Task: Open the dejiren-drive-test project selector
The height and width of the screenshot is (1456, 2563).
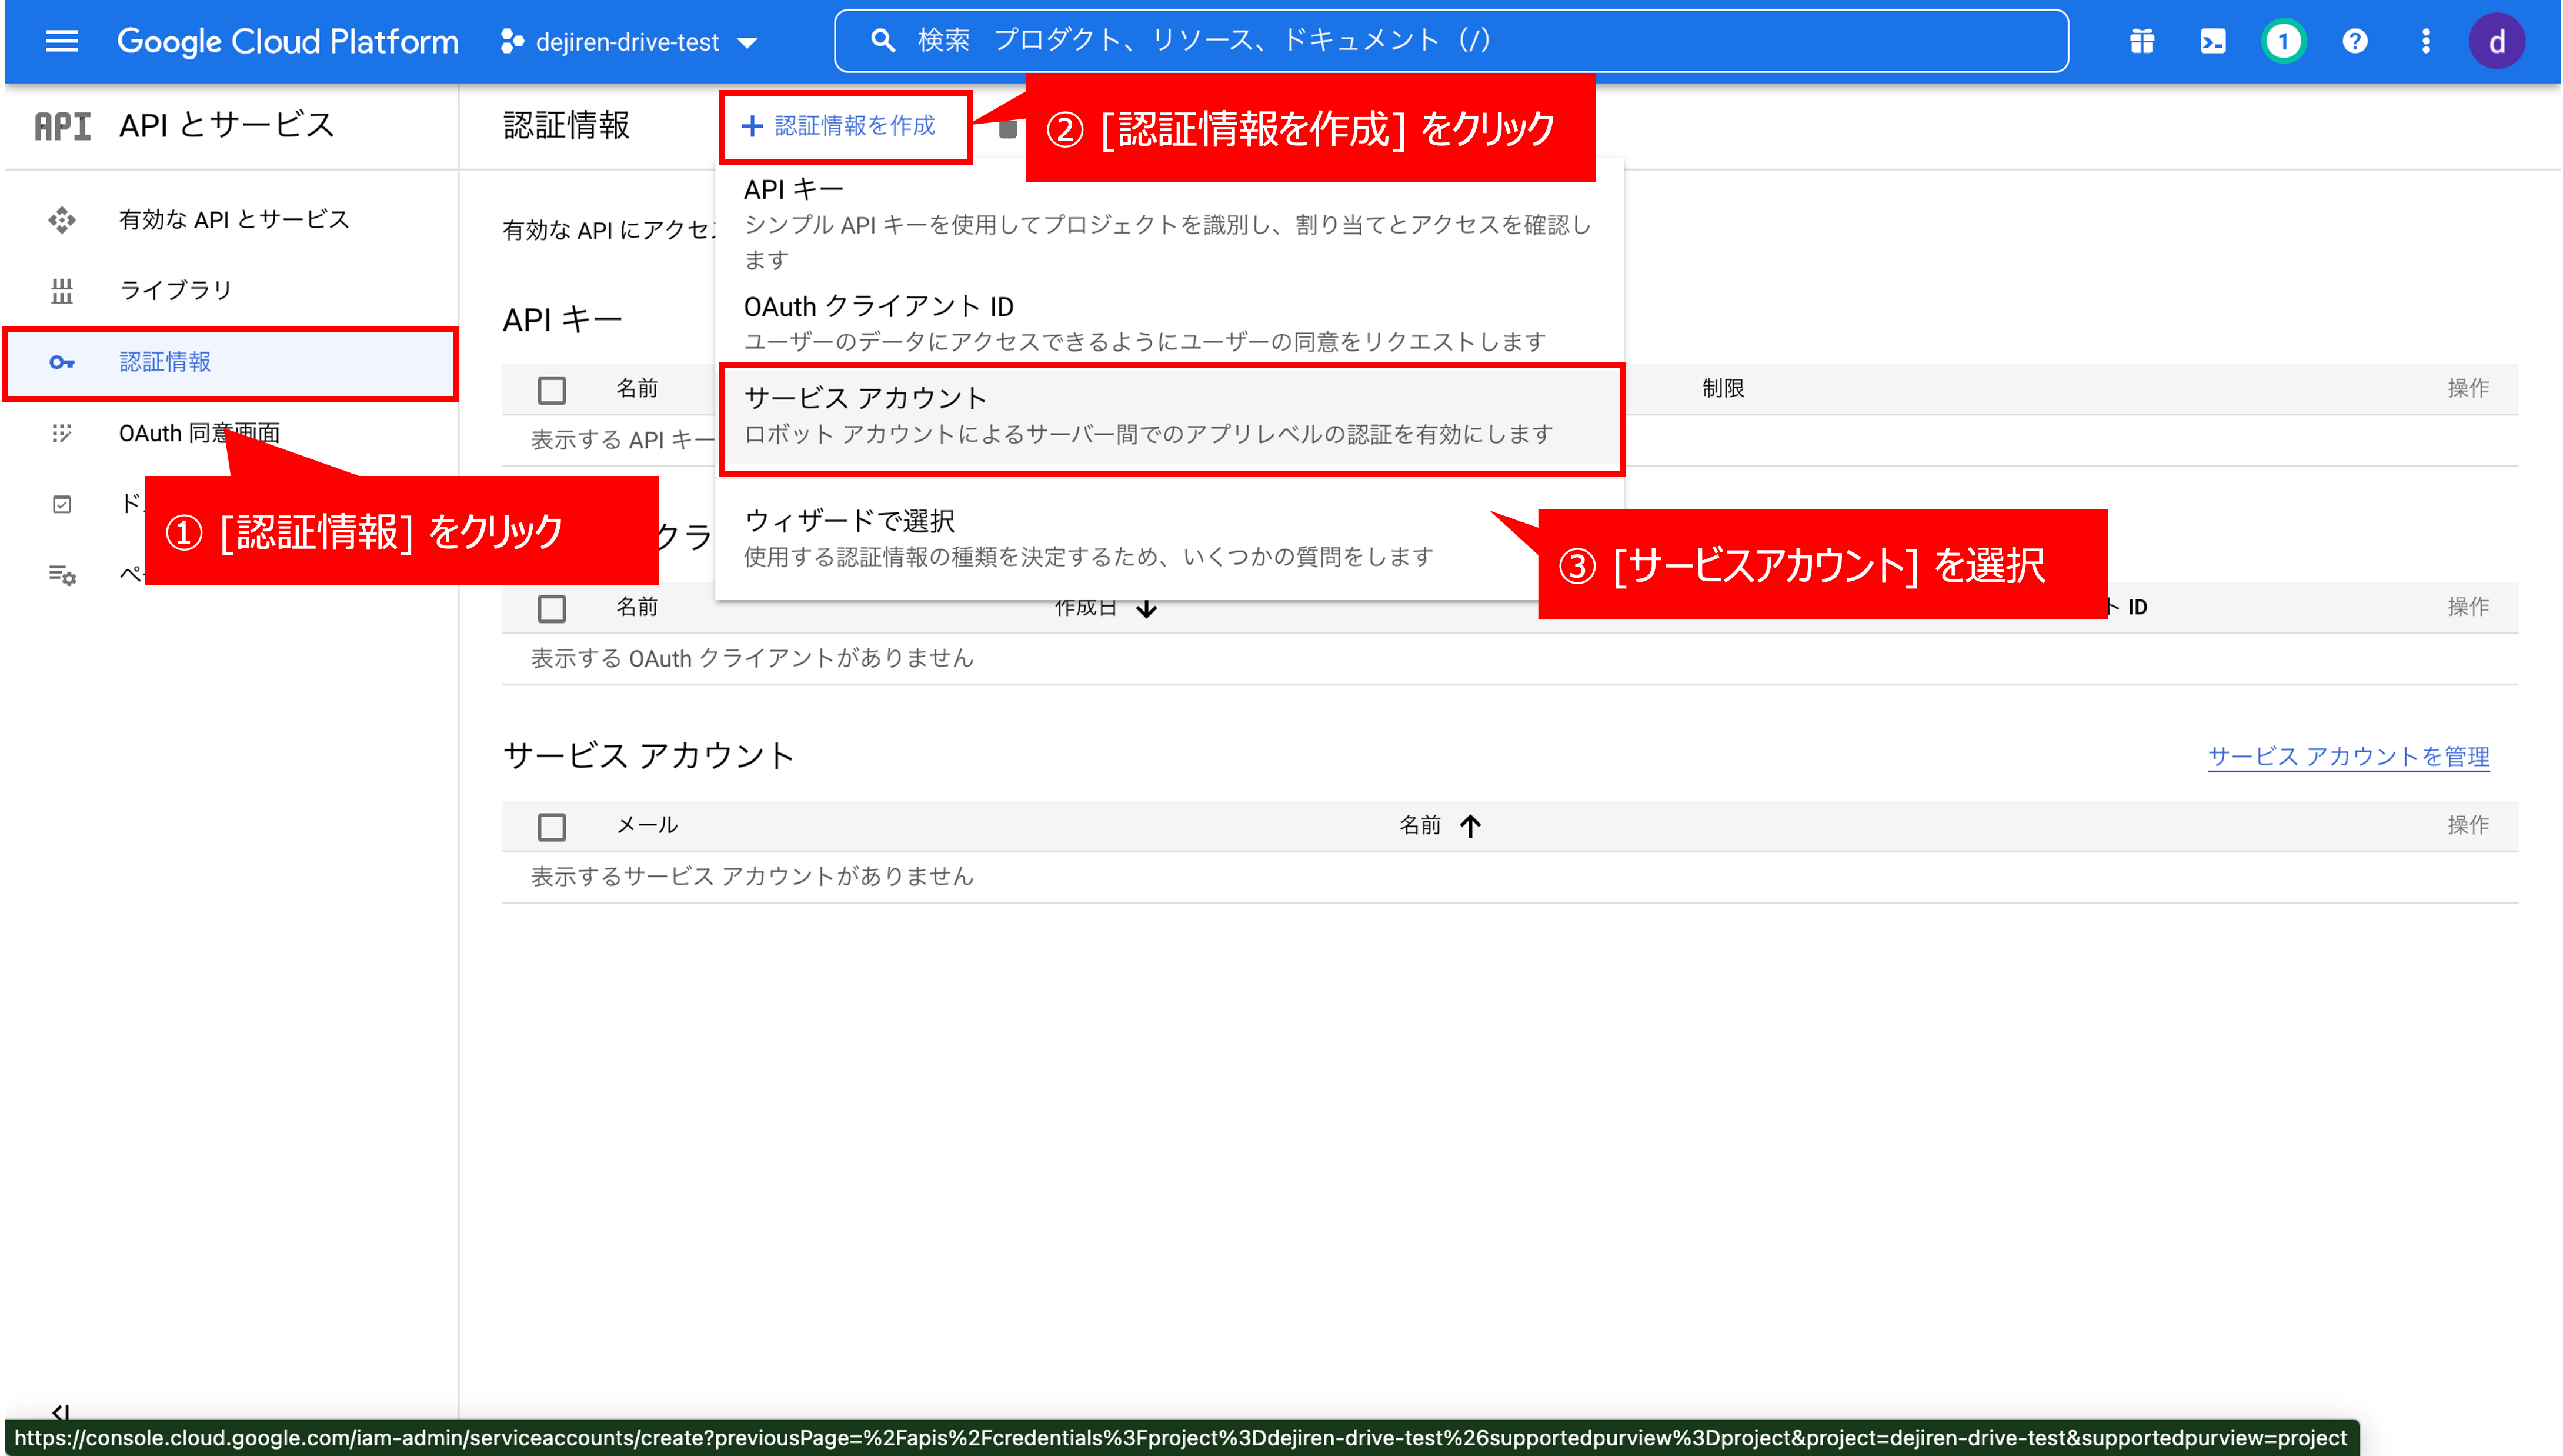Action: tap(629, 42)
